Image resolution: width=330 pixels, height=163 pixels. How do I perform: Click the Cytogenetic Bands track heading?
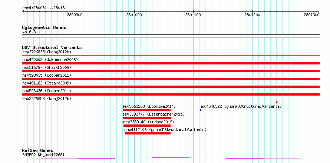pyautogui.click(x=44, y=27)
